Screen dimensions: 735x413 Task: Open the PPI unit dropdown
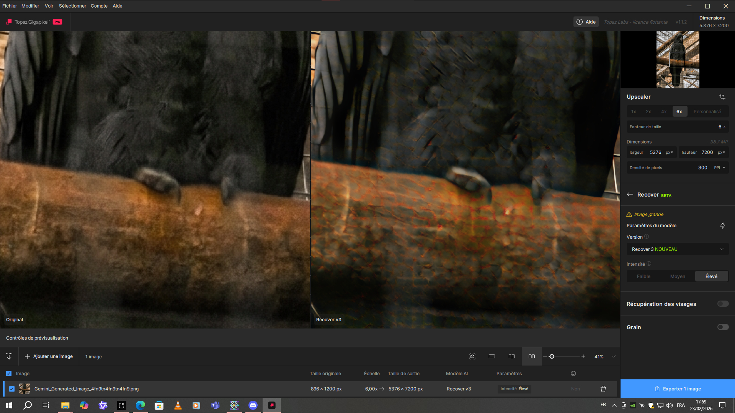720,167
